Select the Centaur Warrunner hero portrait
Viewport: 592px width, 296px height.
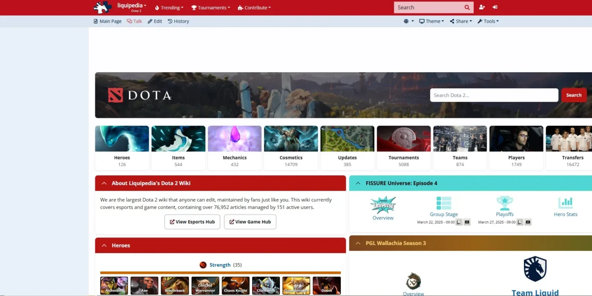coord(205,286)
